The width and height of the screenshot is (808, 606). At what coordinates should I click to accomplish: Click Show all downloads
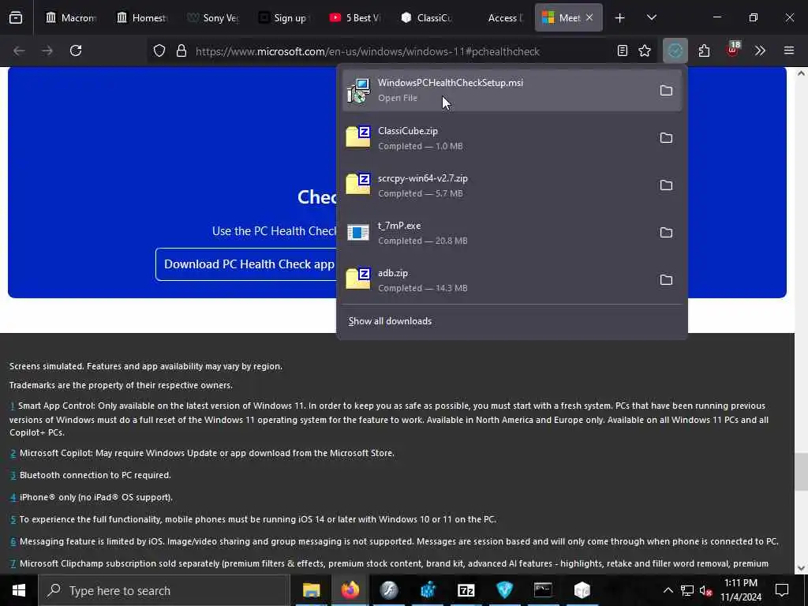pyautogui.click(x=390, y=321)
